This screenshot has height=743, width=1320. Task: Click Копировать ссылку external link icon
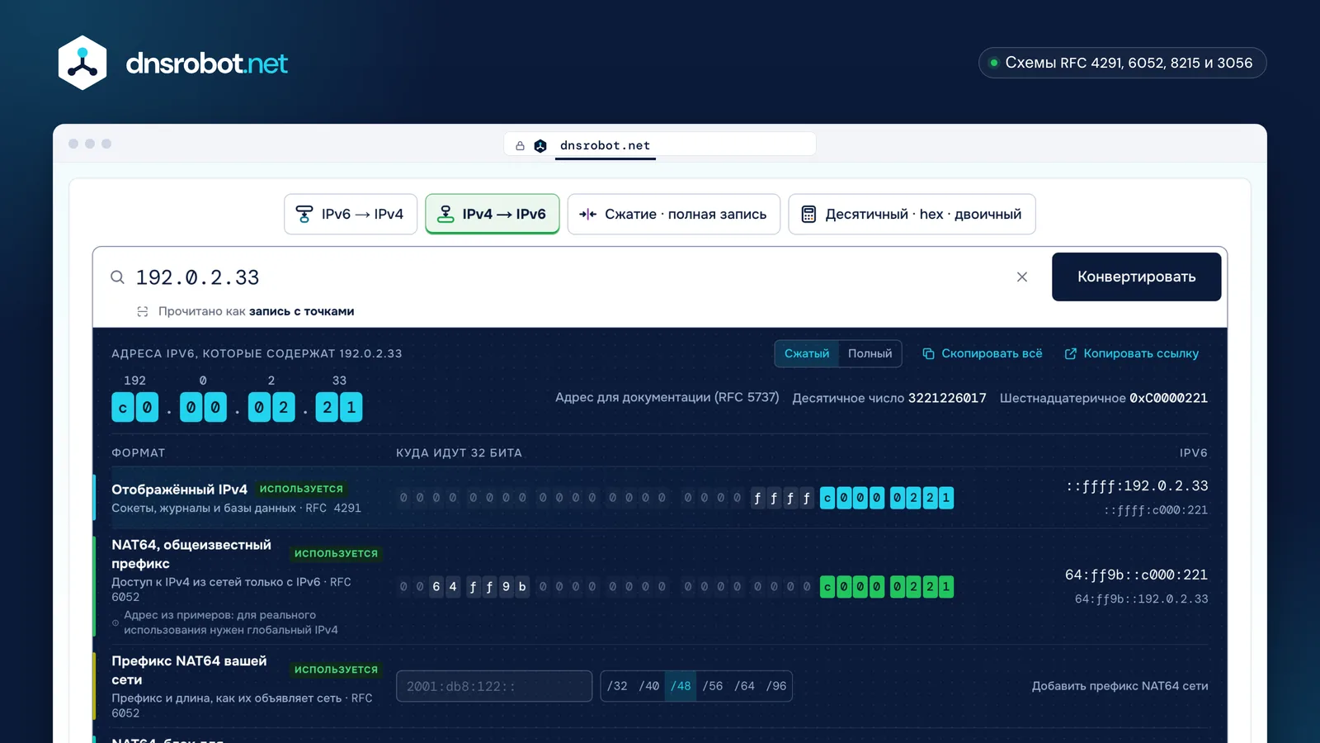pyautogui.click(x=1071, y=353)
